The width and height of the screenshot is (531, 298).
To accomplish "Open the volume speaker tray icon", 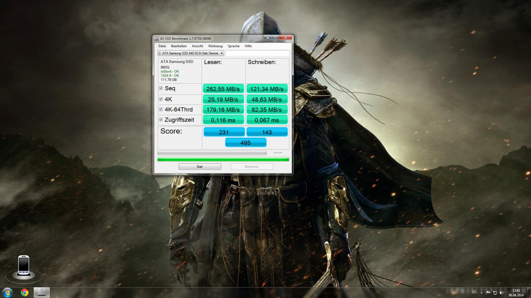I will click(502, 292).
